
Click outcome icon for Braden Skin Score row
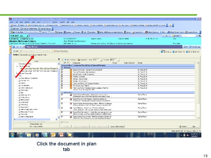(x=71, y=70)
